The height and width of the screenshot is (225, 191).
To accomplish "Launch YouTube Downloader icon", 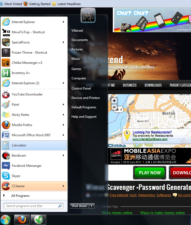I will click(x=6, y=94).
